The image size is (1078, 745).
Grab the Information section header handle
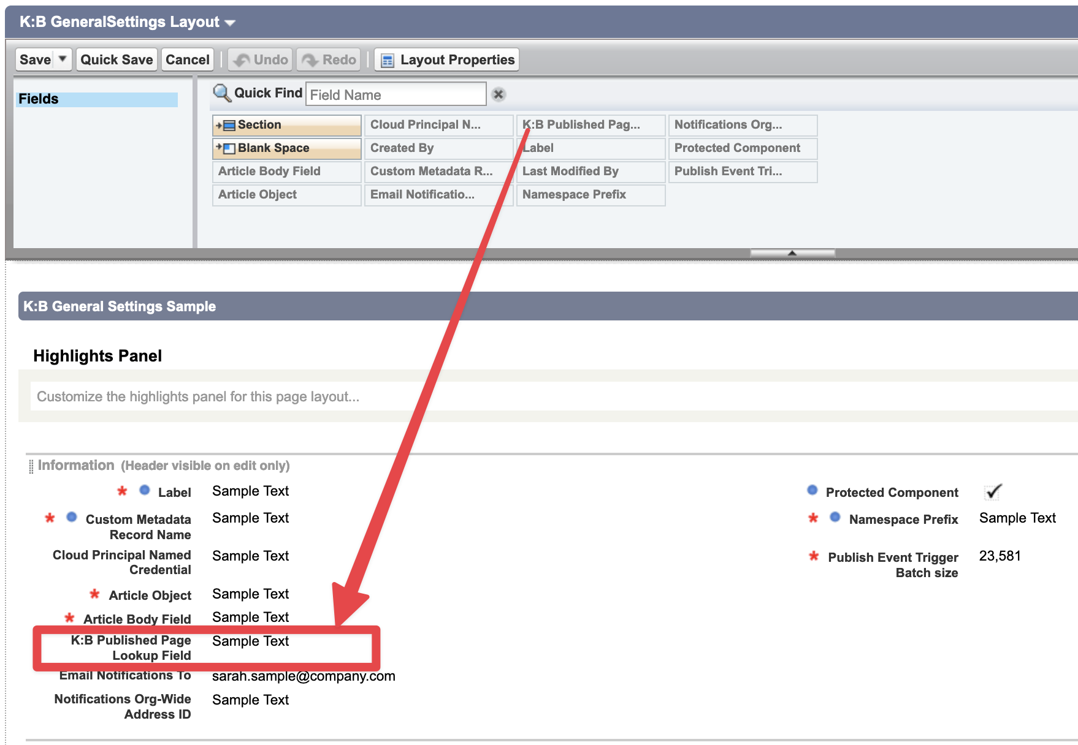tap(31, 466)
